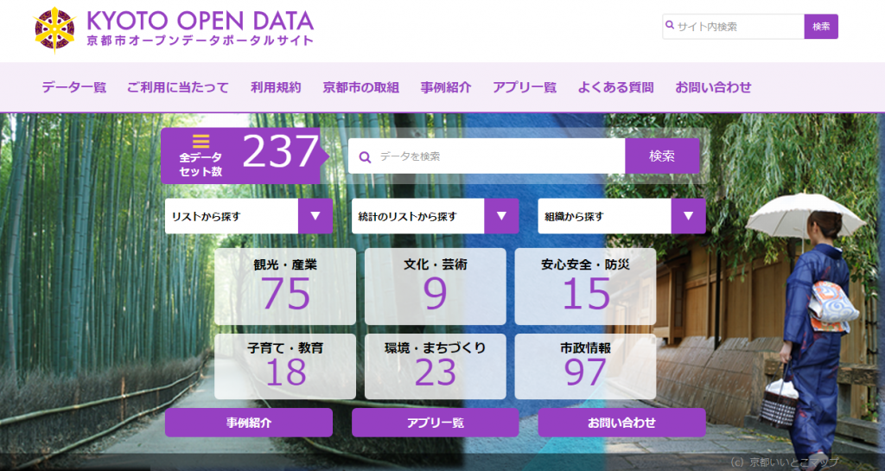This screenshot has height=471, width=885.
Task: Open the リストから探す dropdown arrow
Action: pyautogui.click(x=315, y=216)
